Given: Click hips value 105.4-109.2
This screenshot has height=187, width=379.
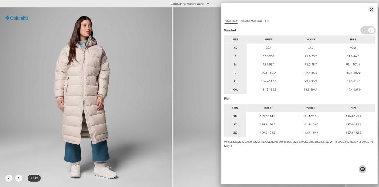Looking at the screenshot, I should (x=353, y=73).
